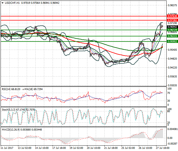Viewport: 178px width, 151px height.
Task: Click the green 0.96315 level label
Action: coord(172,36)
